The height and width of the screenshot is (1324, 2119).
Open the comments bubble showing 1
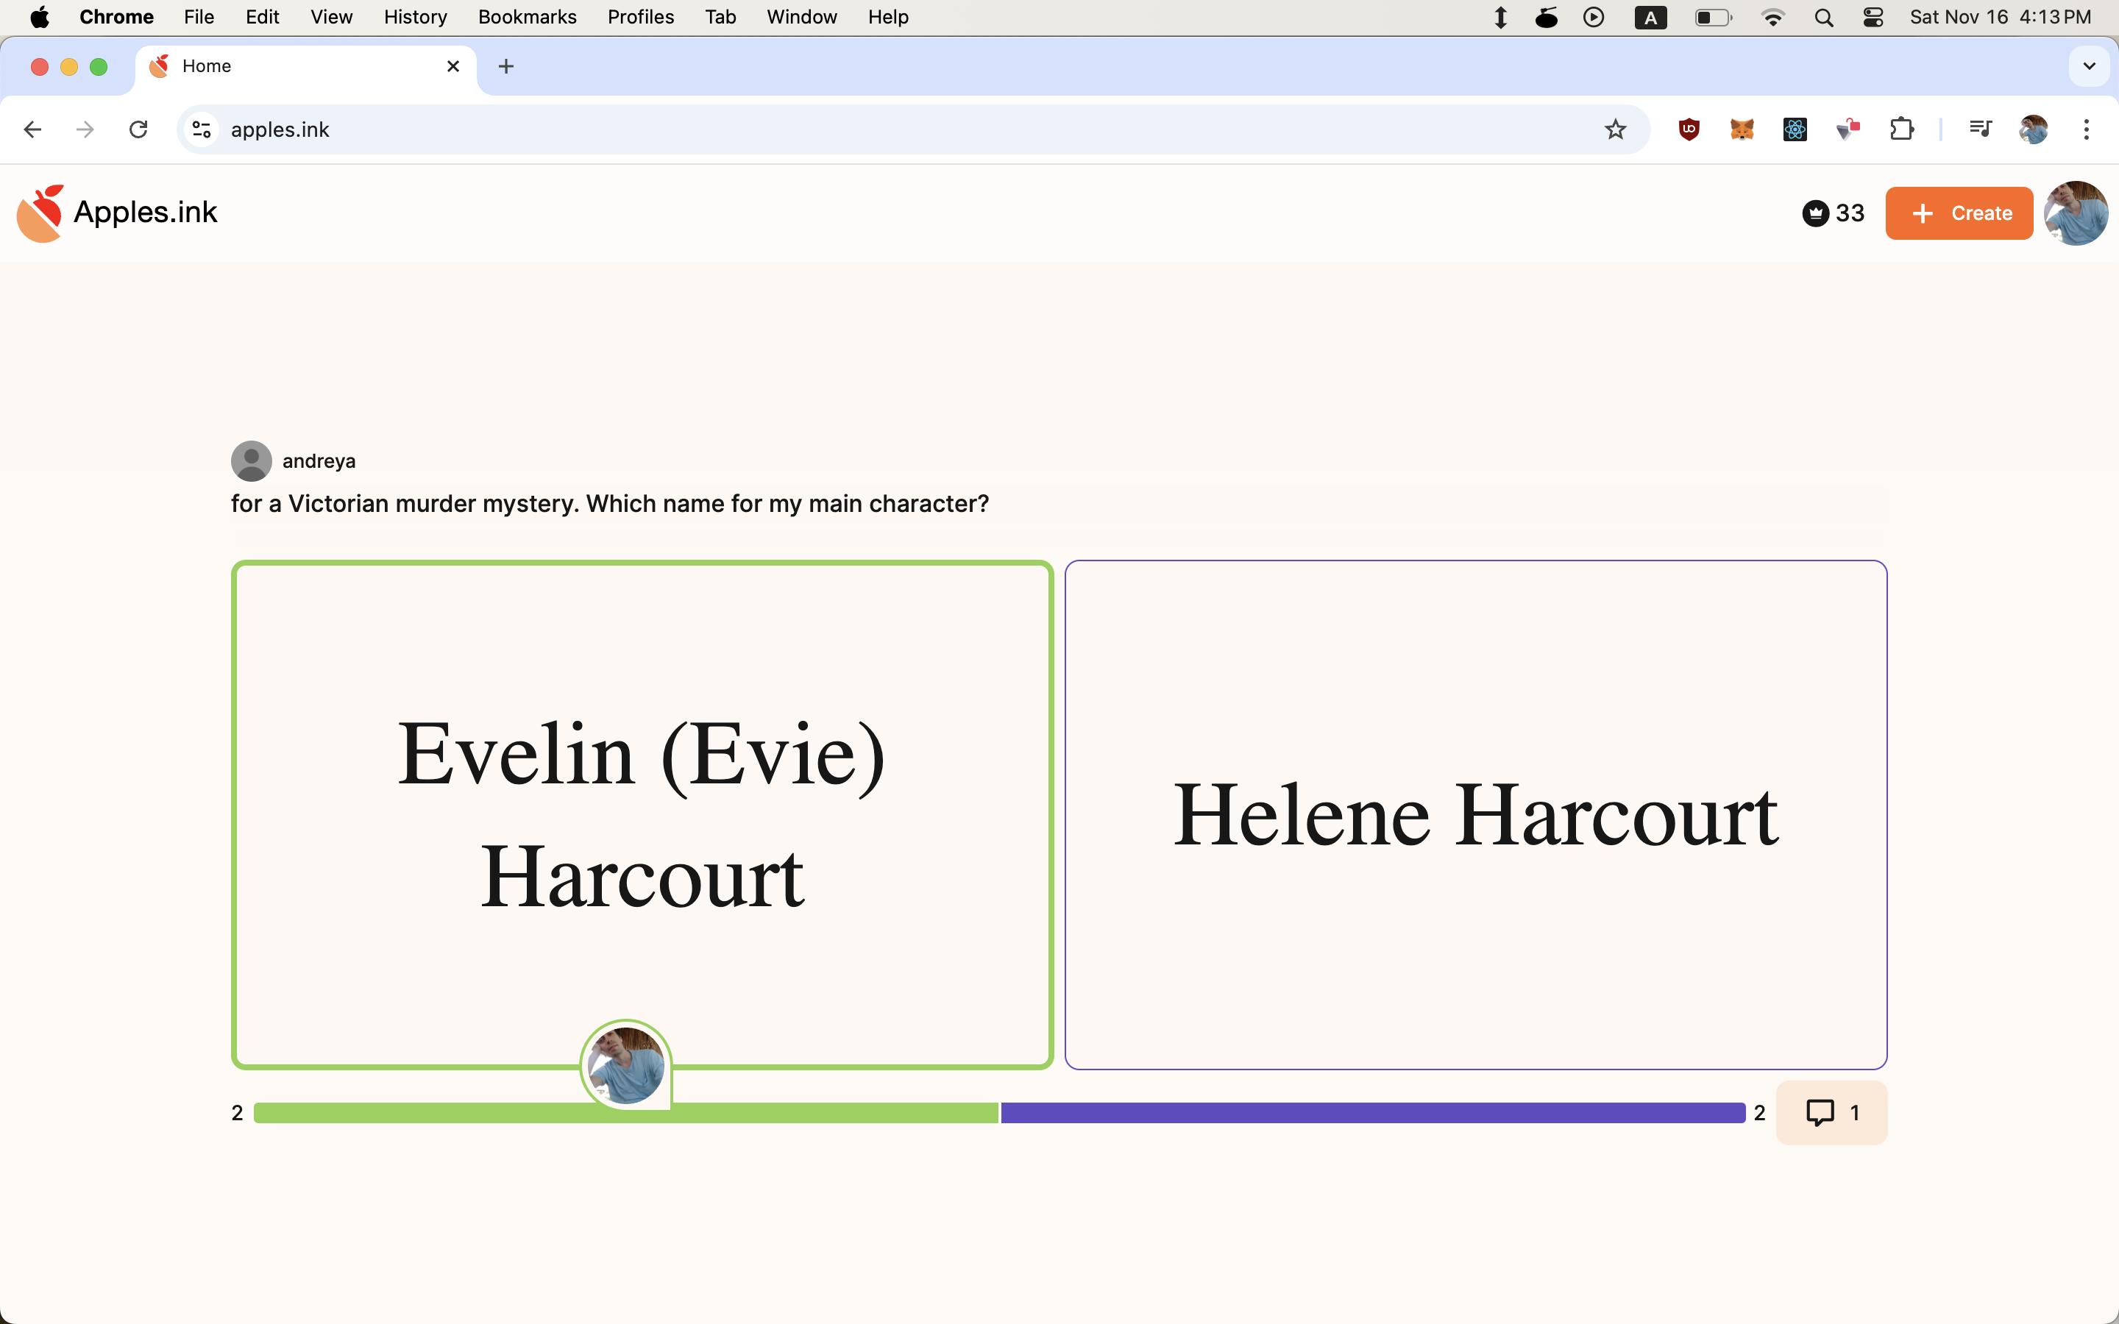click(1831, 1112)
